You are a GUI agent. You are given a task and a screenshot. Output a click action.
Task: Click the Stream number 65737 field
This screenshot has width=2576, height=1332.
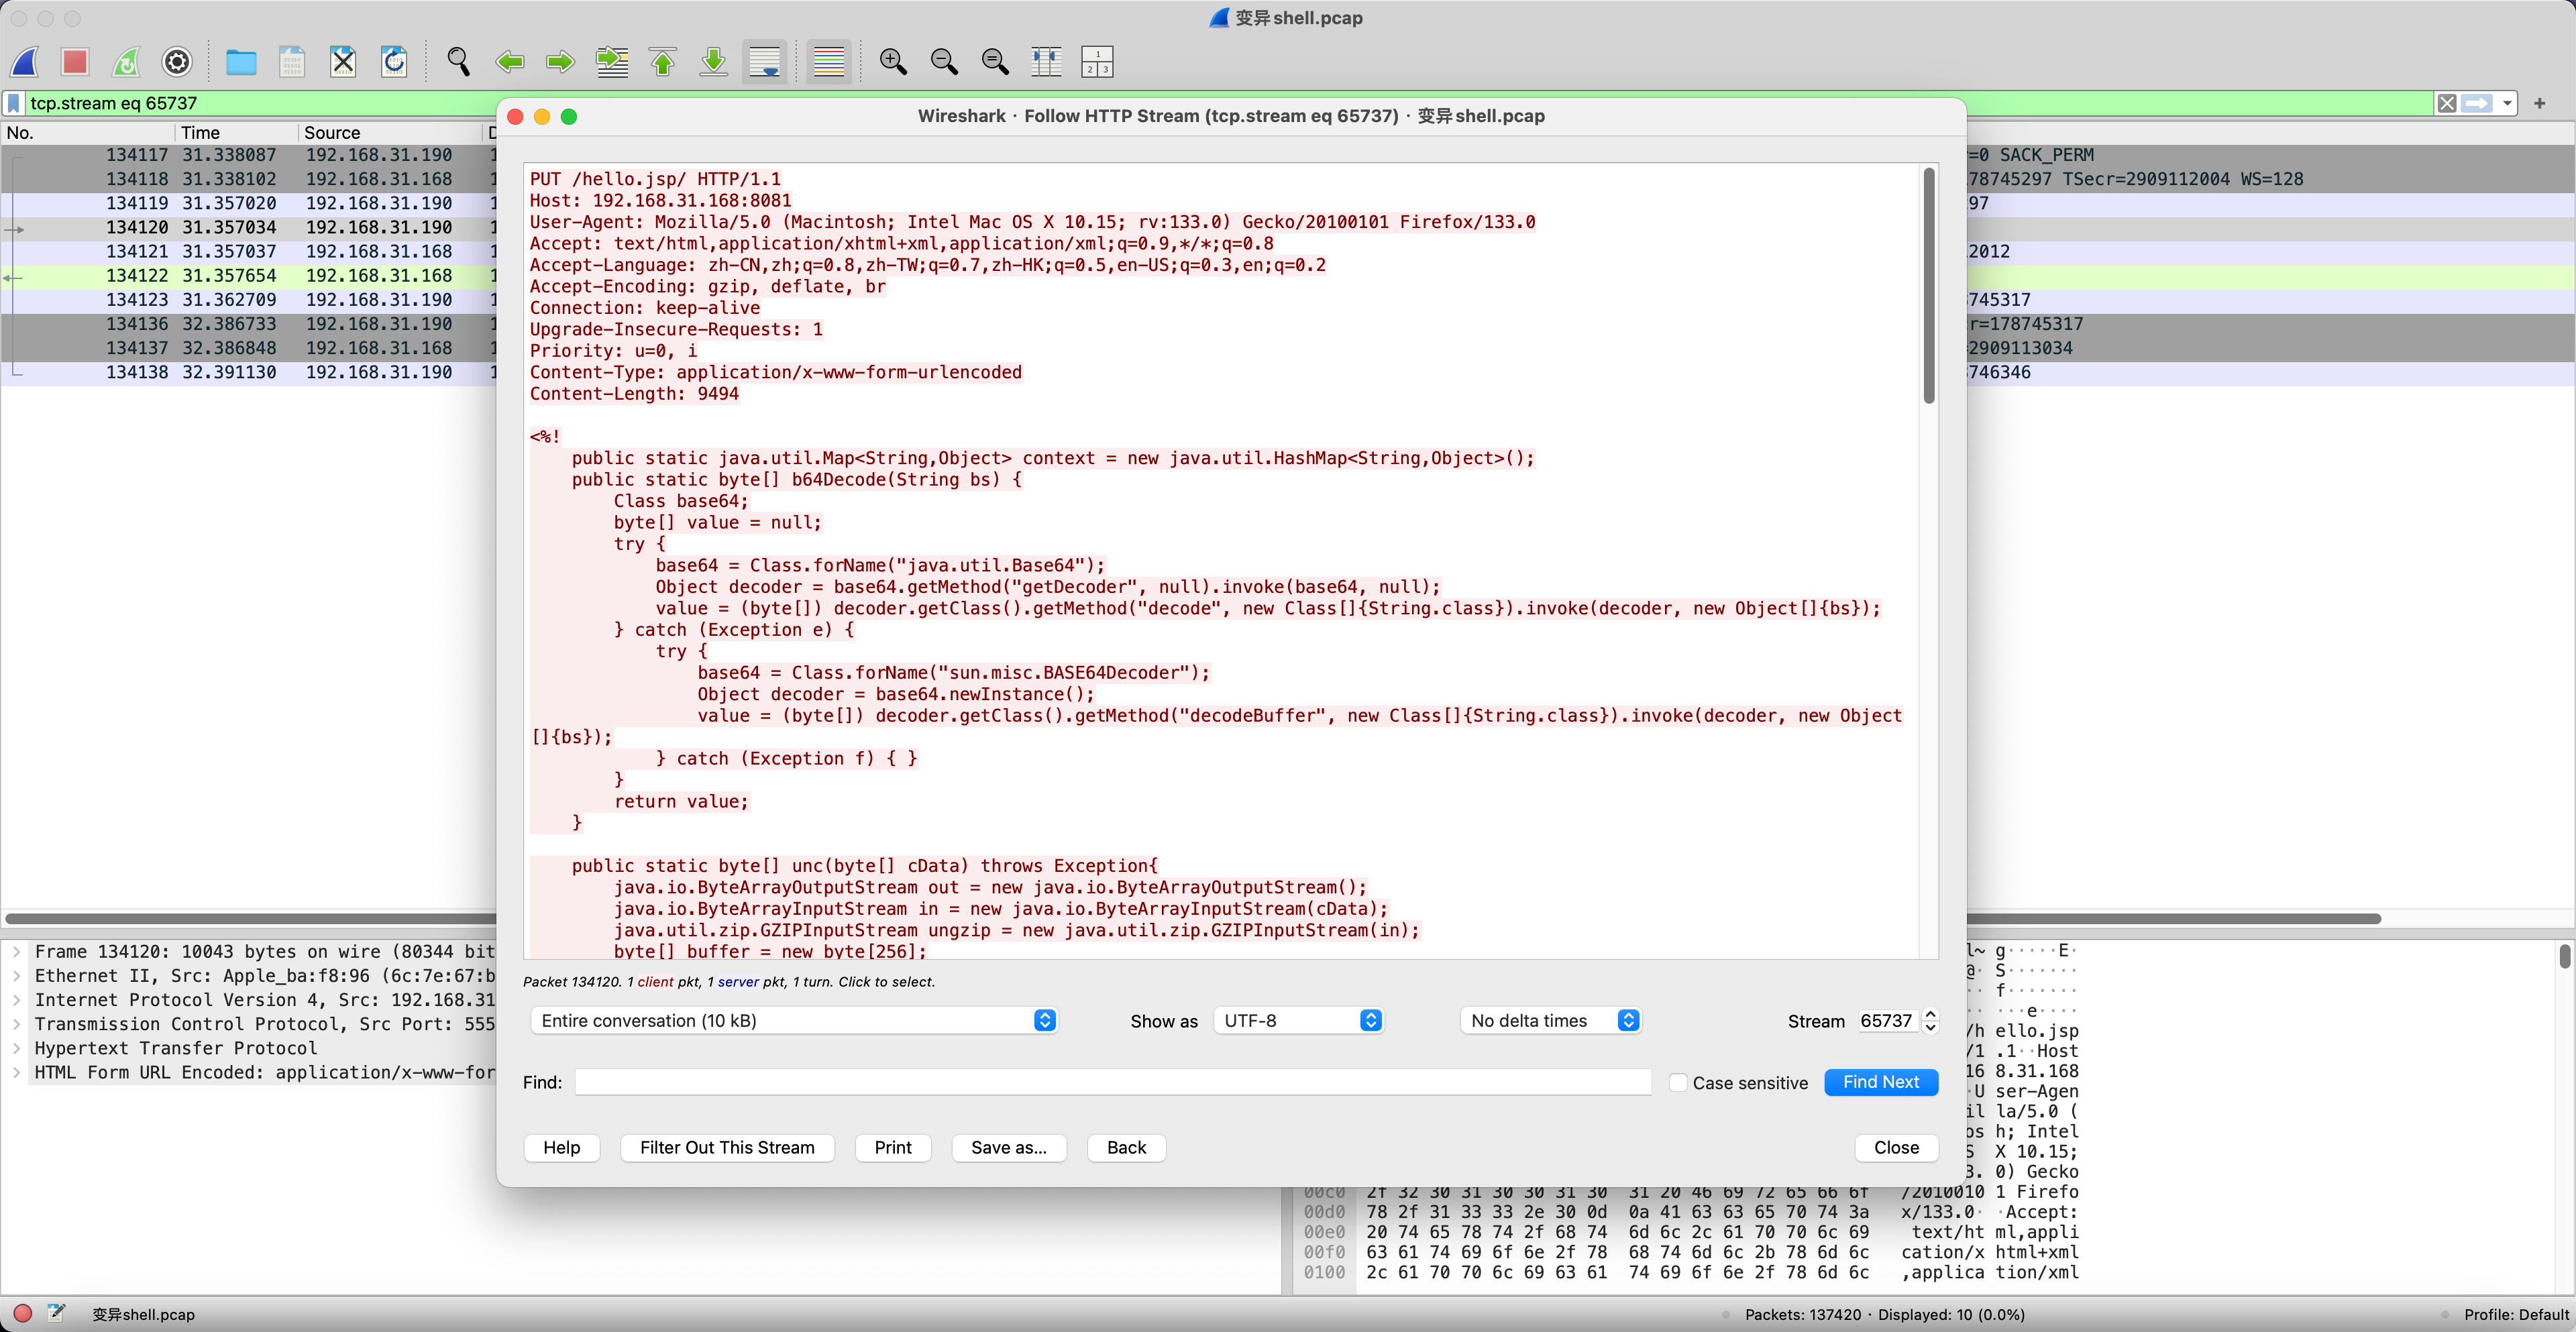coord(1888,1021)
